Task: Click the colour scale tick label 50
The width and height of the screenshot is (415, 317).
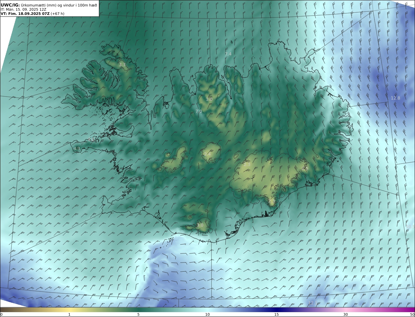Action: pos(412,314)
